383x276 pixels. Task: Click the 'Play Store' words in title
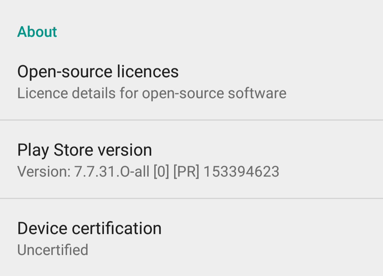tap(55, 150)
